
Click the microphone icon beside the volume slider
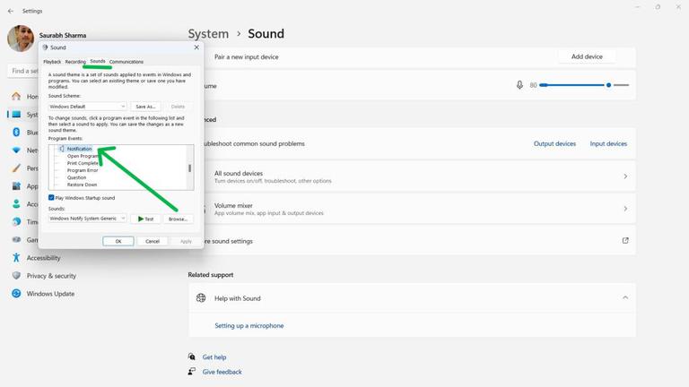pos(519,85)
